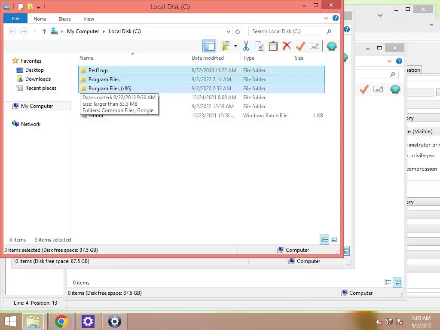Sort by the Date modified column header
440x330 pixels.
click(215, 58)
